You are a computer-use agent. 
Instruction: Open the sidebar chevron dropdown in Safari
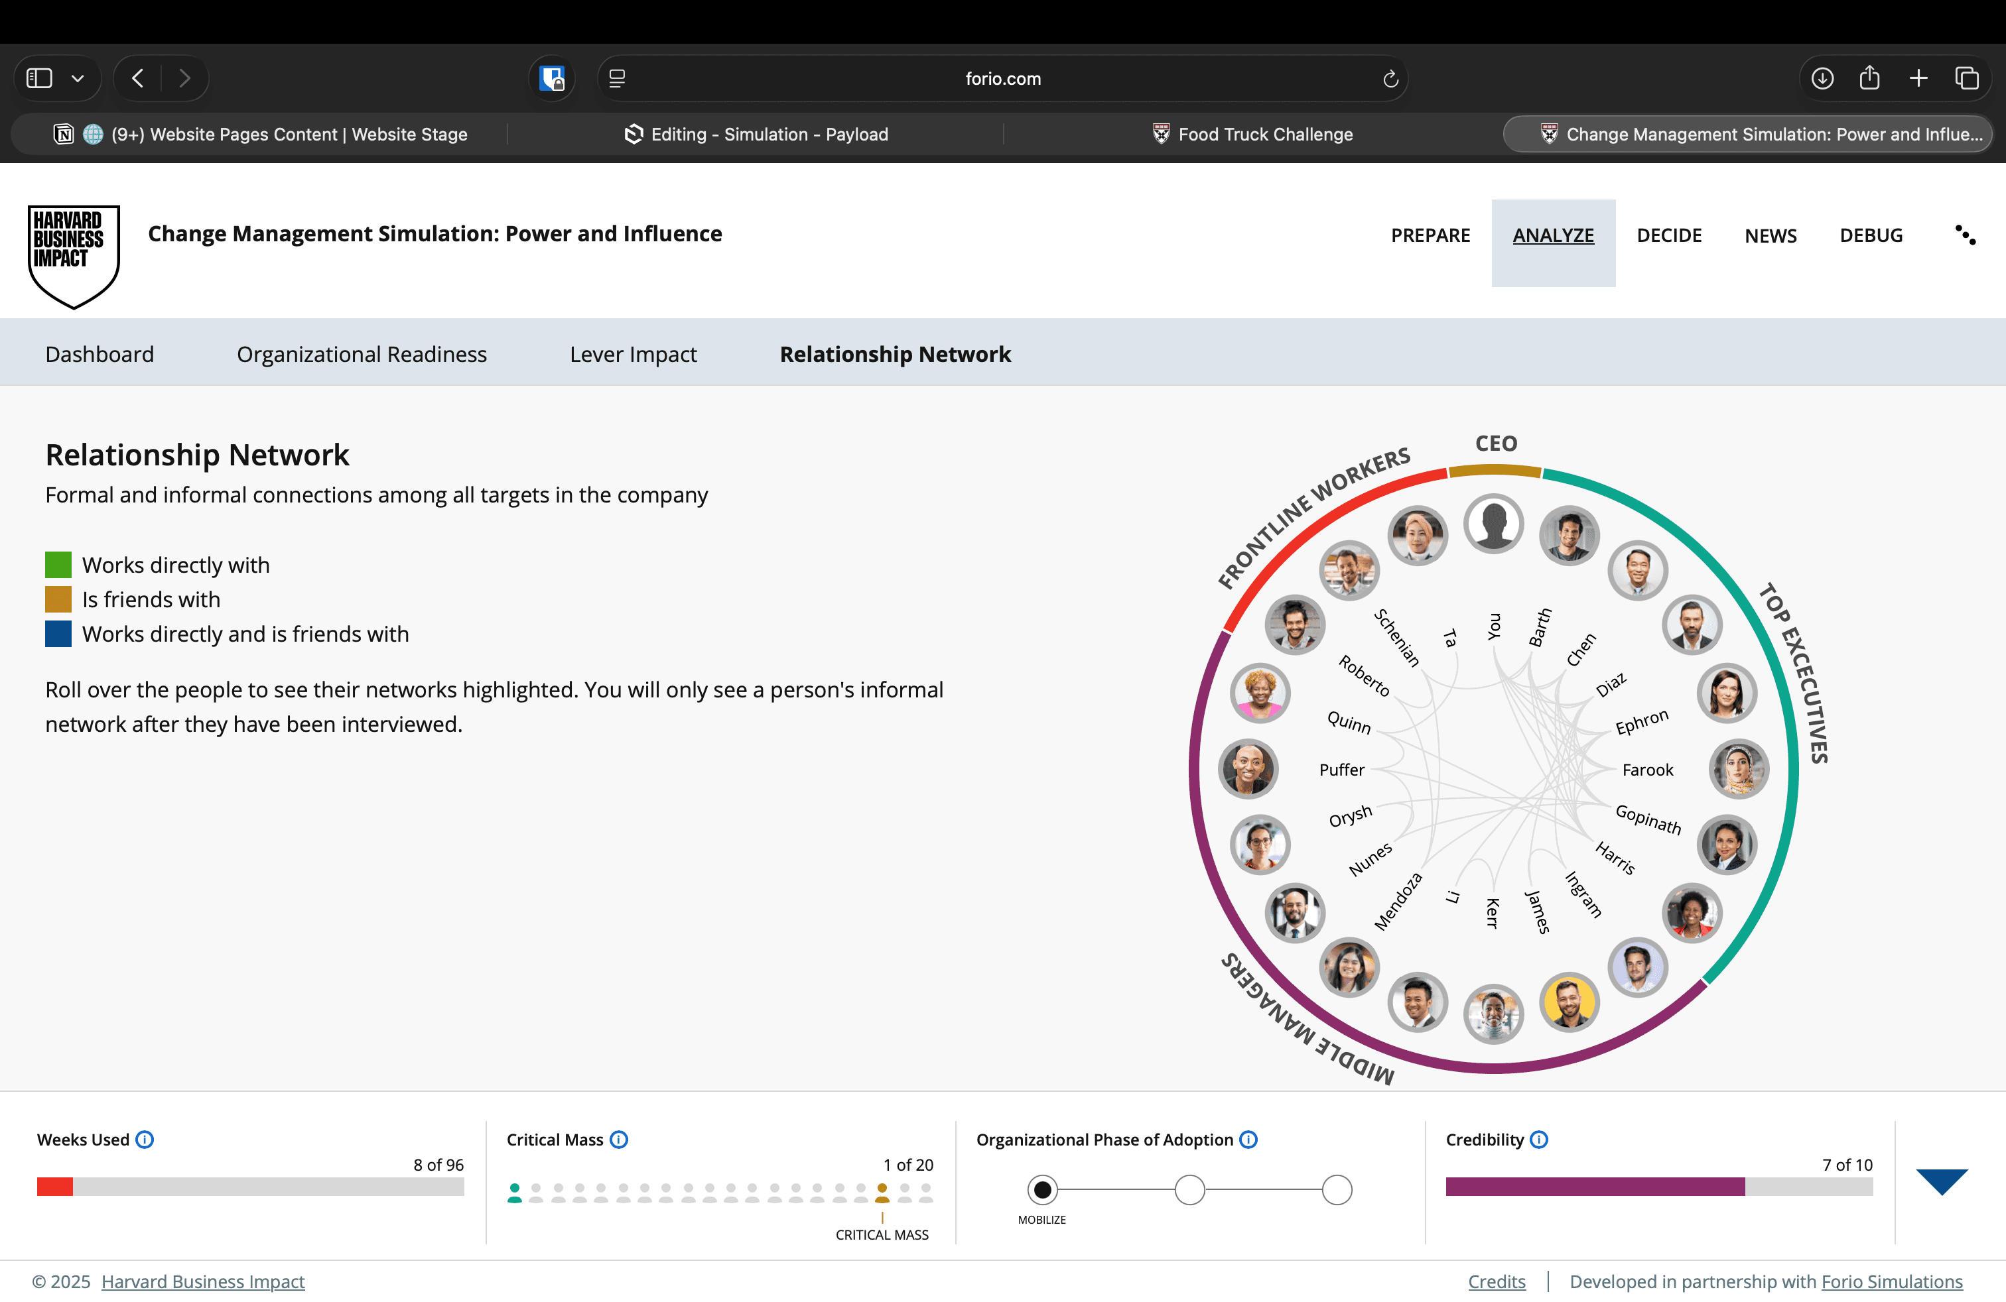pos(78,78)
